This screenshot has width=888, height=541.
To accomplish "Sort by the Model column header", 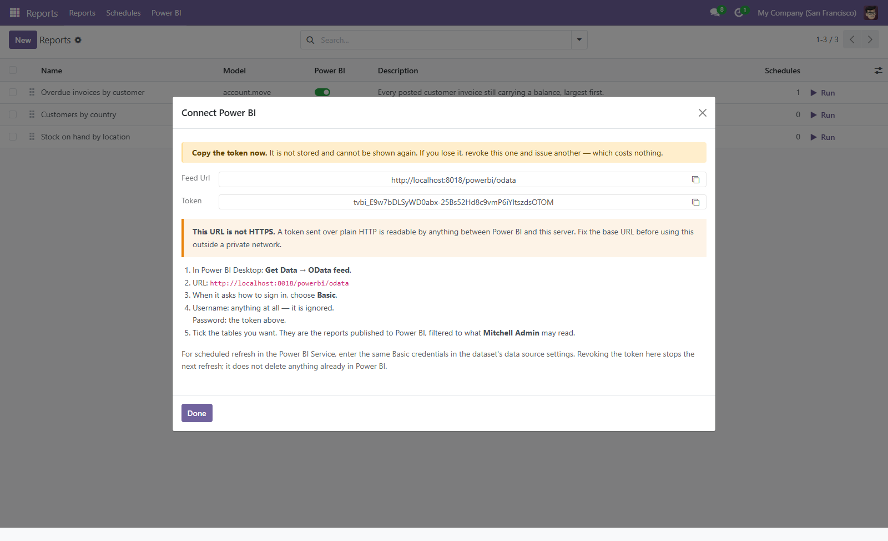I will (234, 71).
